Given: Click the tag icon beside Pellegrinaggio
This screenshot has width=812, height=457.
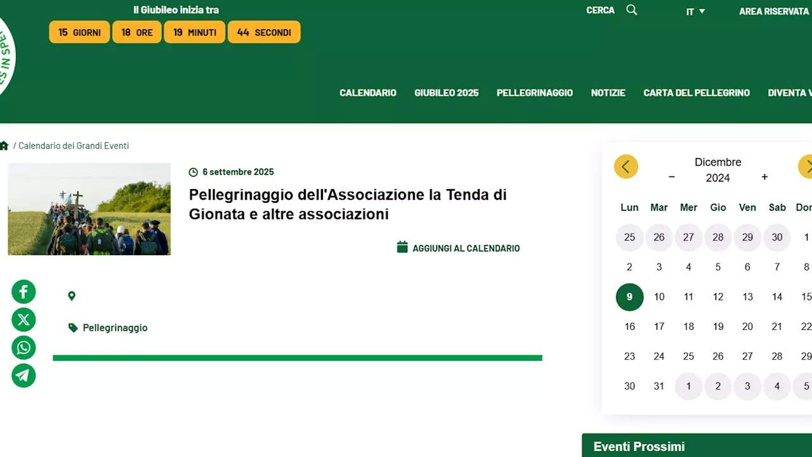Looking at the screenshot, I should coord(73,328).
